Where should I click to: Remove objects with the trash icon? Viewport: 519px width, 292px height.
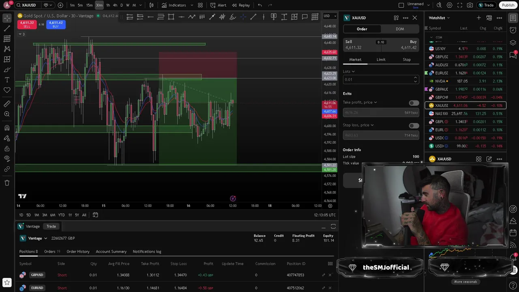click(x=7, y=183)
